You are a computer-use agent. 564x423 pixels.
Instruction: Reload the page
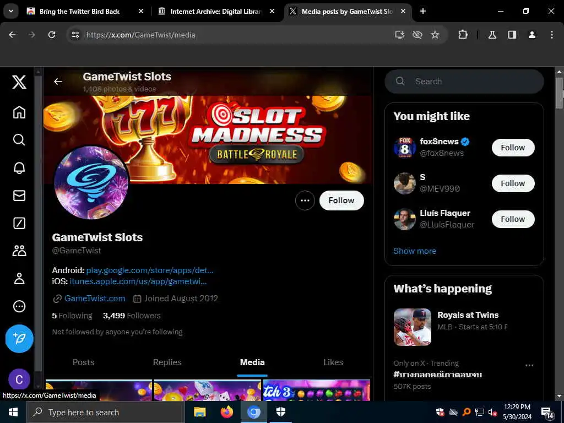(52, 35)
